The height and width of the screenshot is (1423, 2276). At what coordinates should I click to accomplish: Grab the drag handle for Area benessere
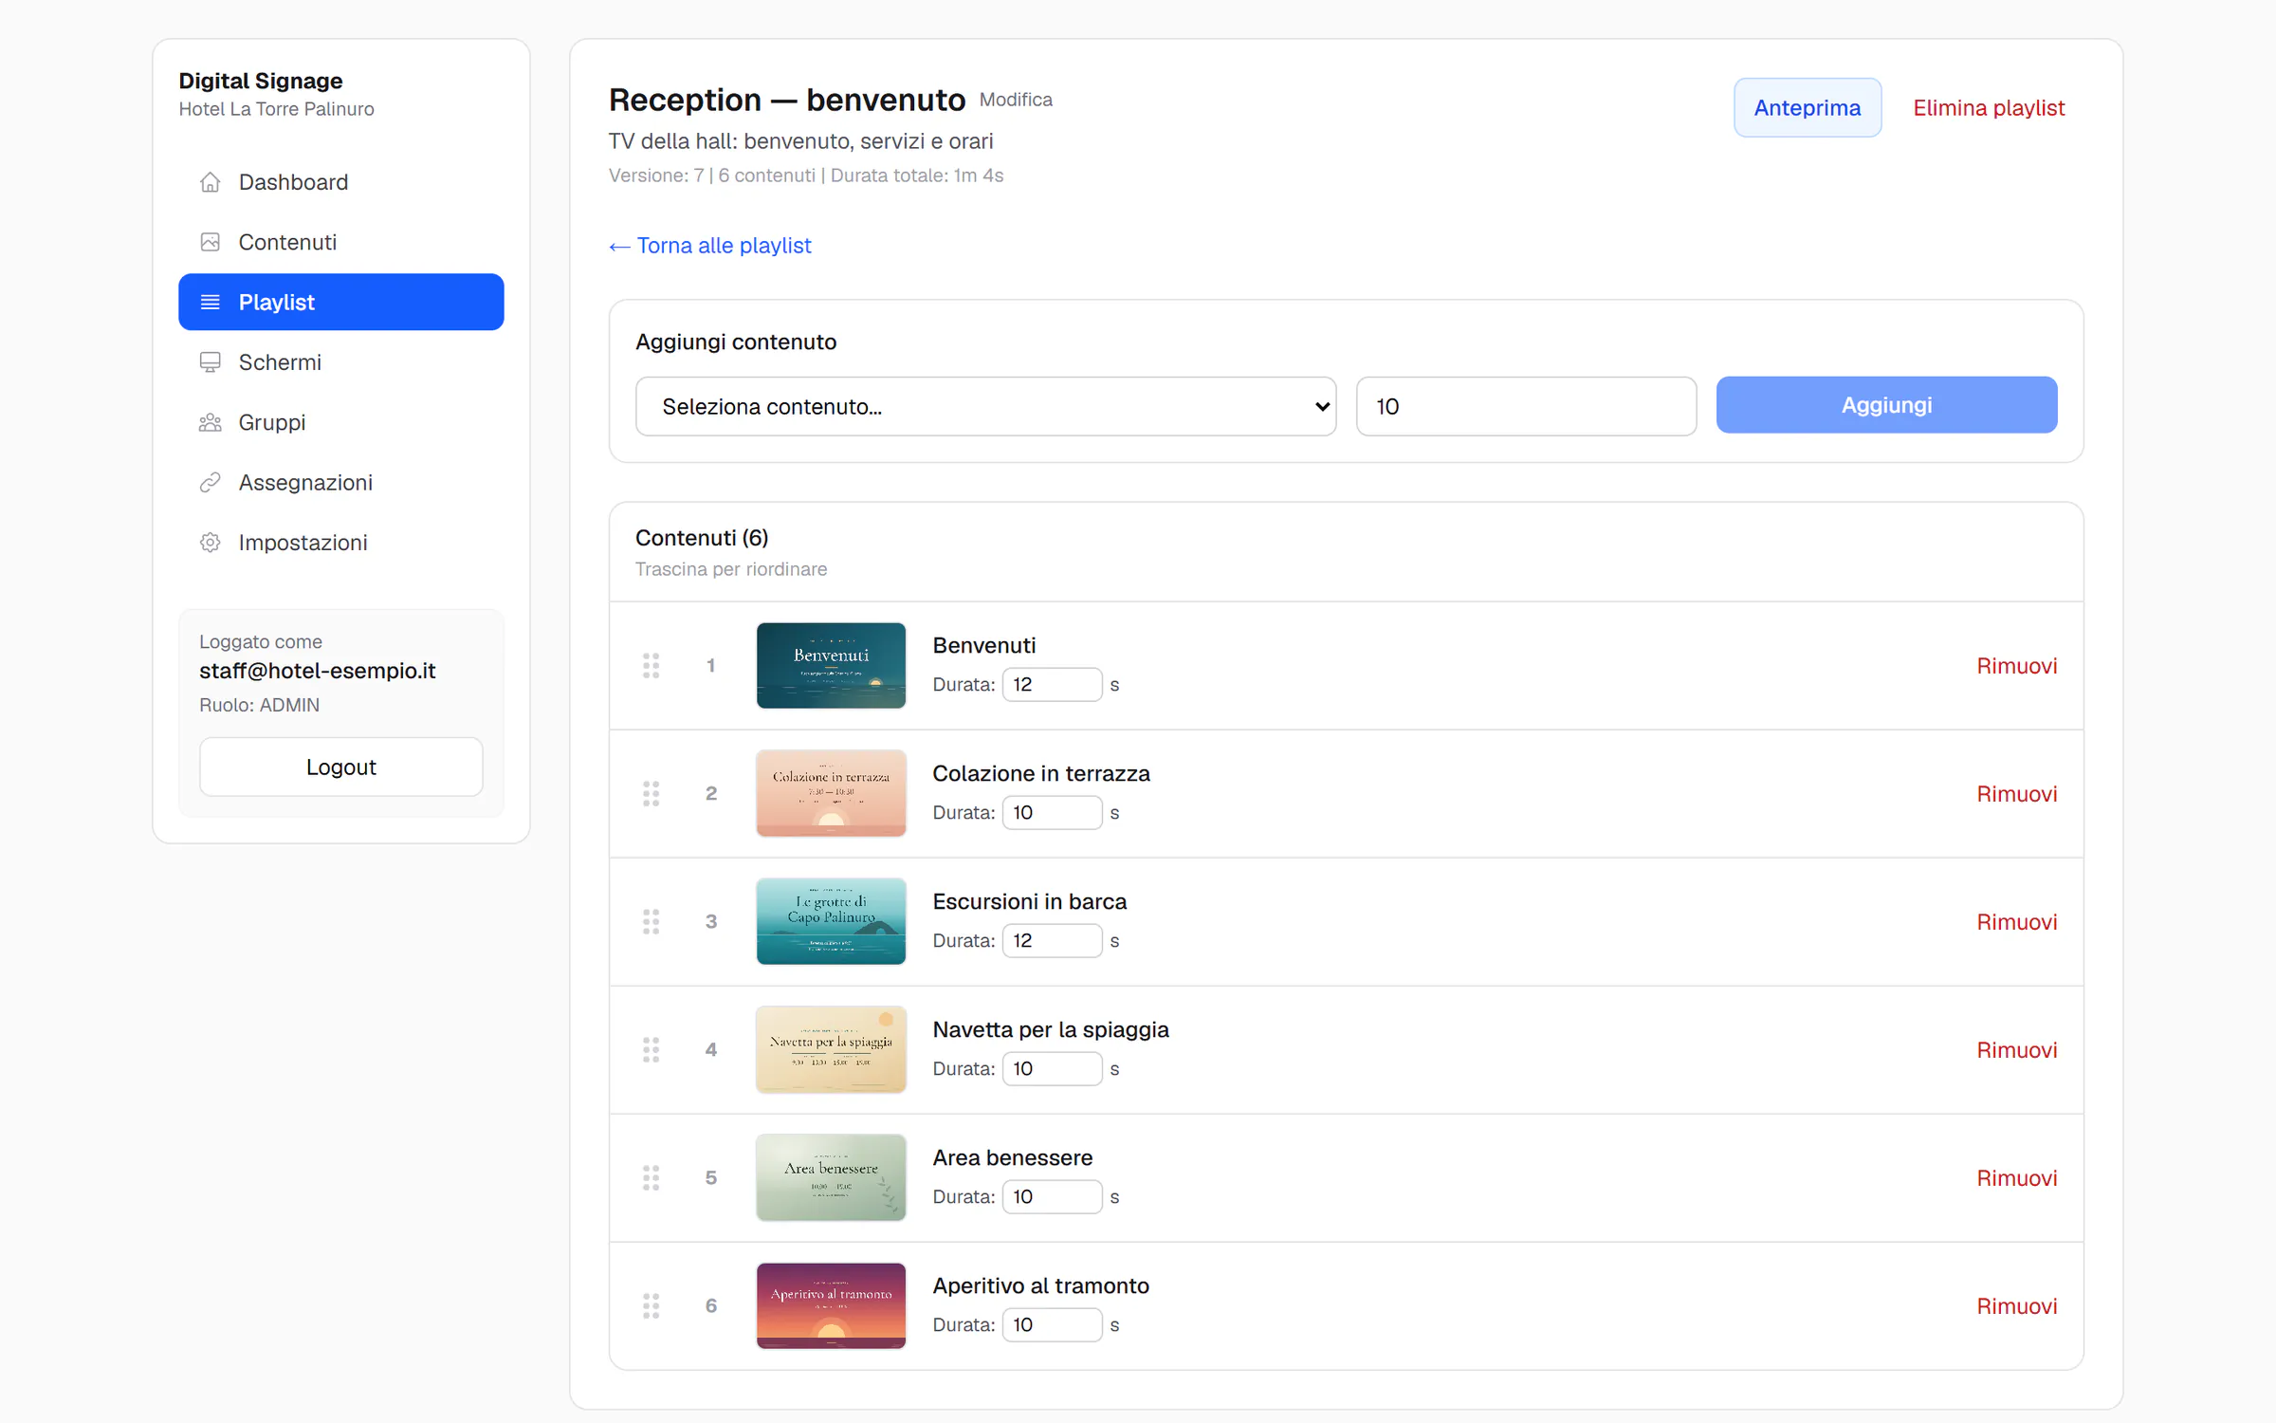click(x=652, y=1177)
